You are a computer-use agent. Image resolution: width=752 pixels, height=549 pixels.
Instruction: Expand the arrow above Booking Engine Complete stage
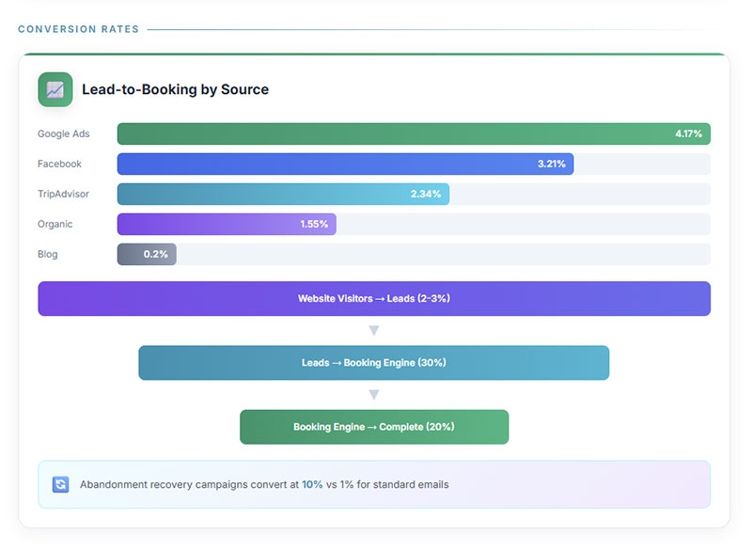pyautogui.click(x=374, y=394)
